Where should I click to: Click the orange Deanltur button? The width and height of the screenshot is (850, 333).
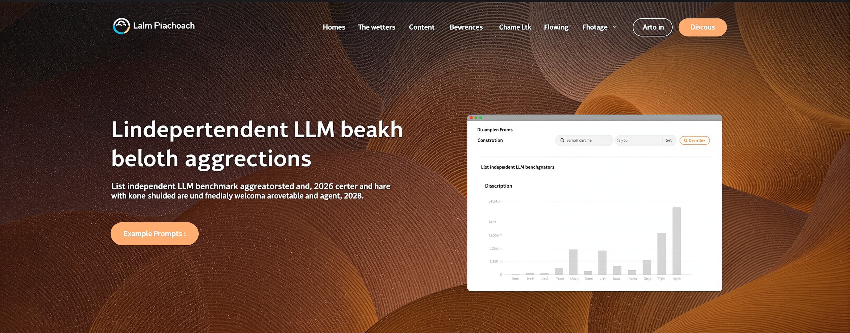(x=695, y=140)
